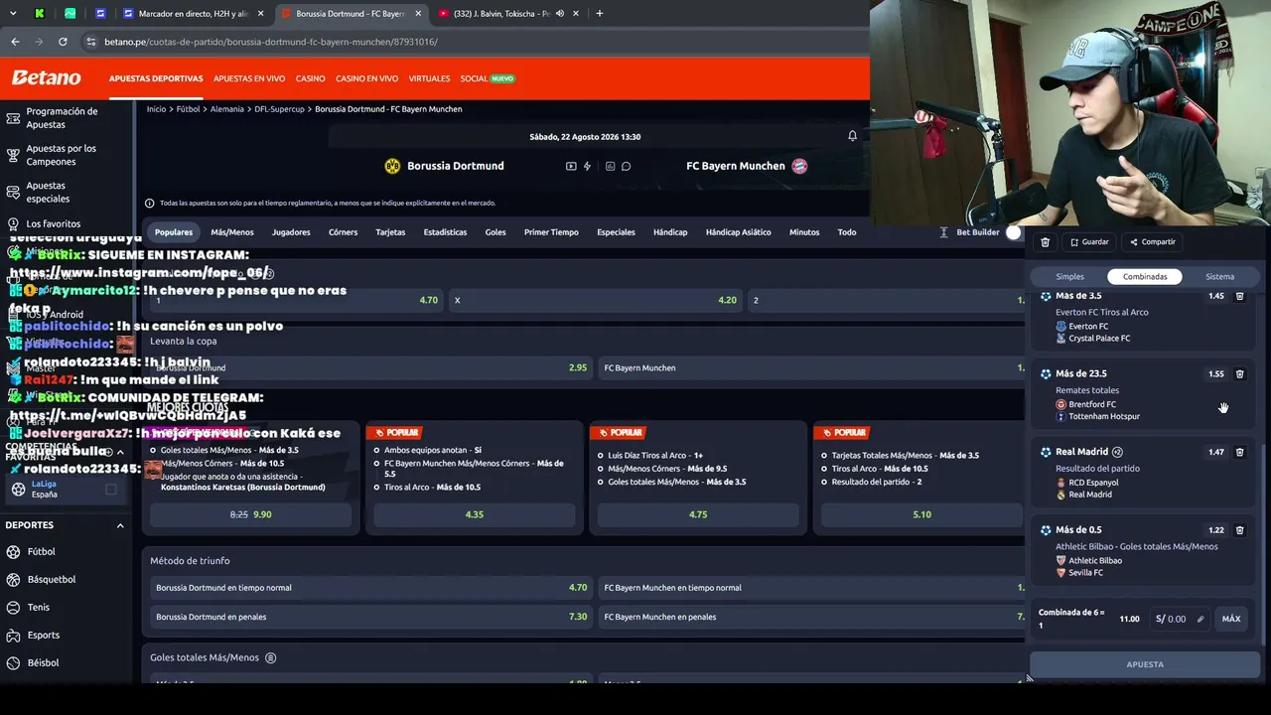Add Karetsas boosted combo at 9.90

(x=250, y=514)
